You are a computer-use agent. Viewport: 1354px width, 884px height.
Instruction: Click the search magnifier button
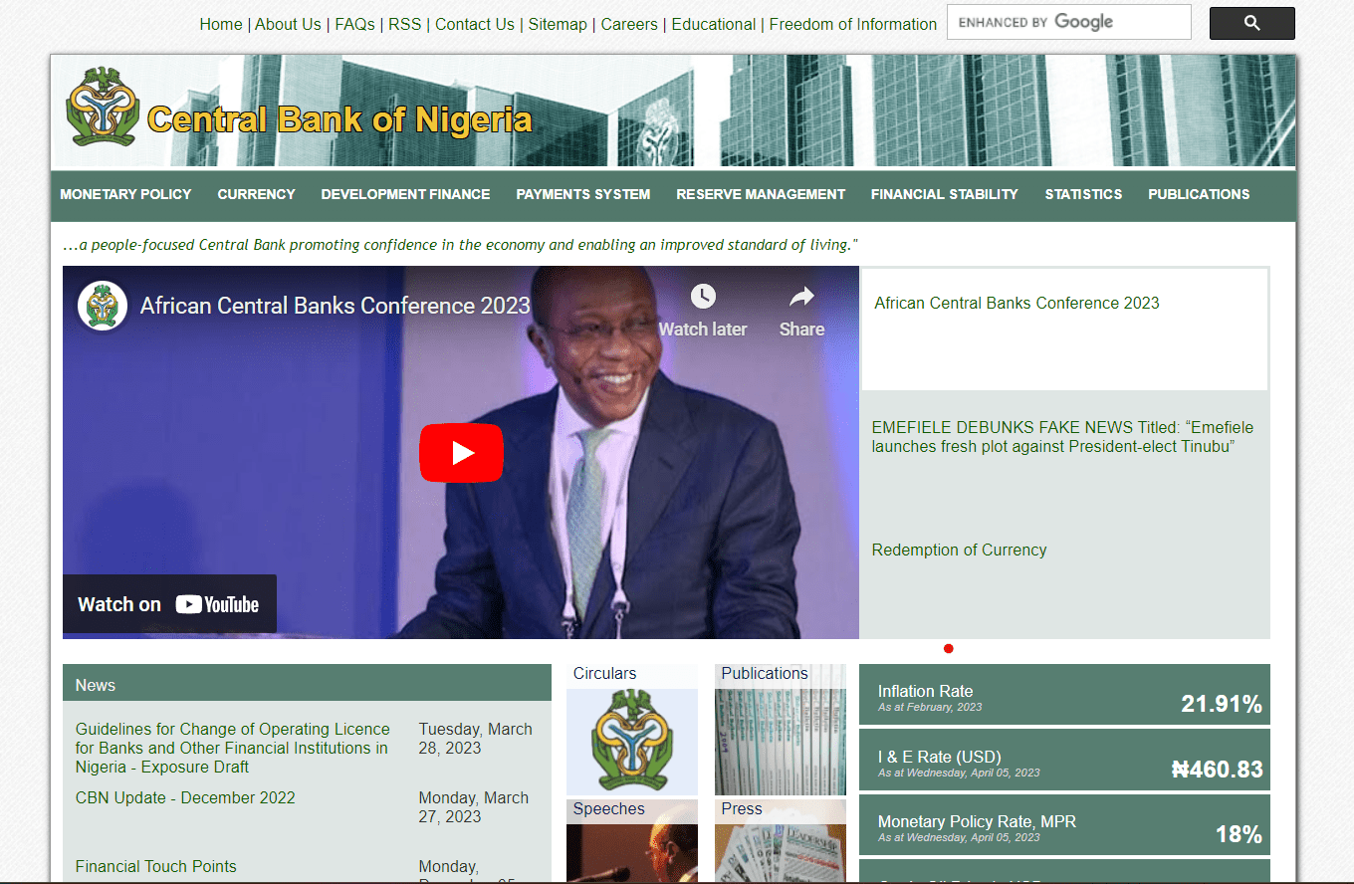[1251, 23]
